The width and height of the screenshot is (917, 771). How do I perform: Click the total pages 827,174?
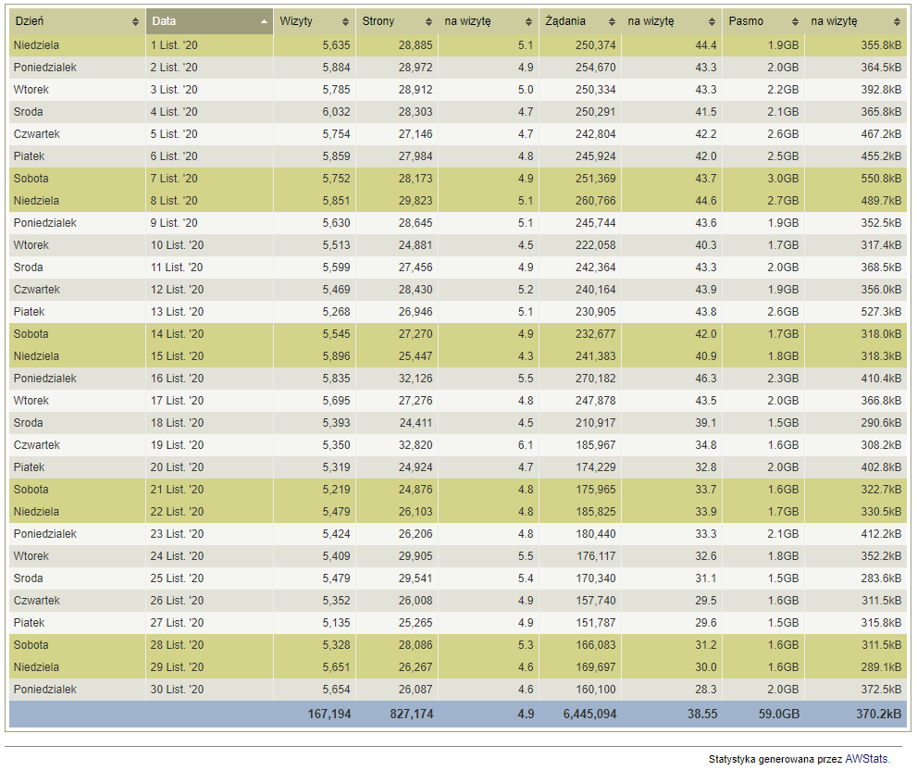[412, 715]
